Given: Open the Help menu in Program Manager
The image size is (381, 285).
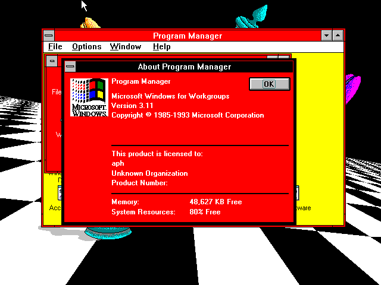Looking at the screenshot, I should (x=161, y=46).
